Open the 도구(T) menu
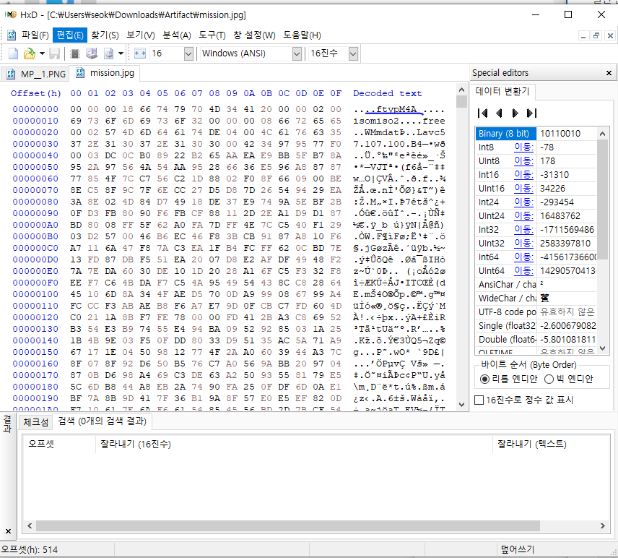Viewport: 618px width, 558px height. click(212, 35)
